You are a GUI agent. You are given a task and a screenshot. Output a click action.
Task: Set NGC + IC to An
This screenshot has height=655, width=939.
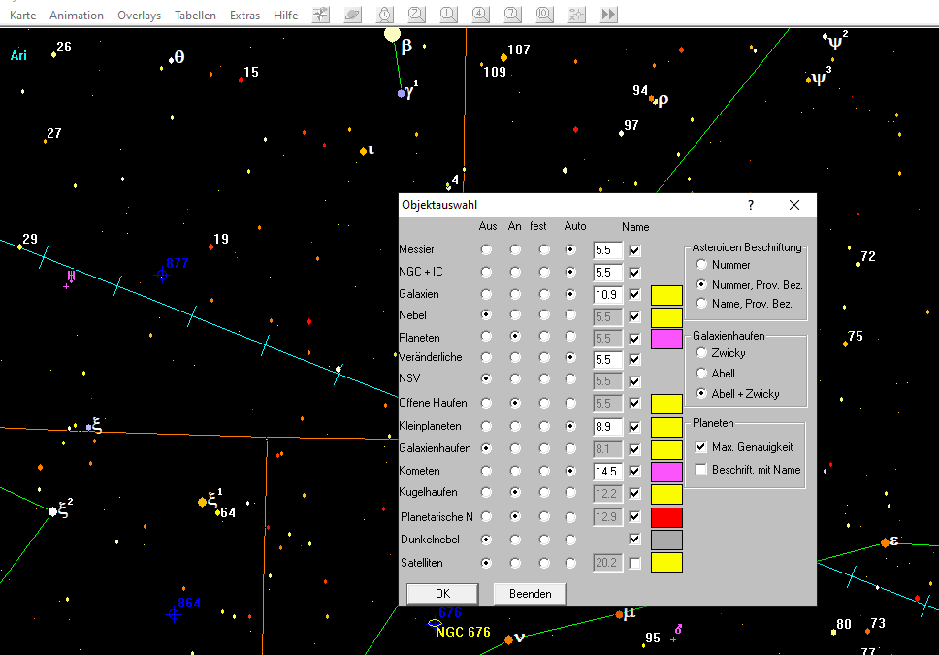tap(515, 272)
